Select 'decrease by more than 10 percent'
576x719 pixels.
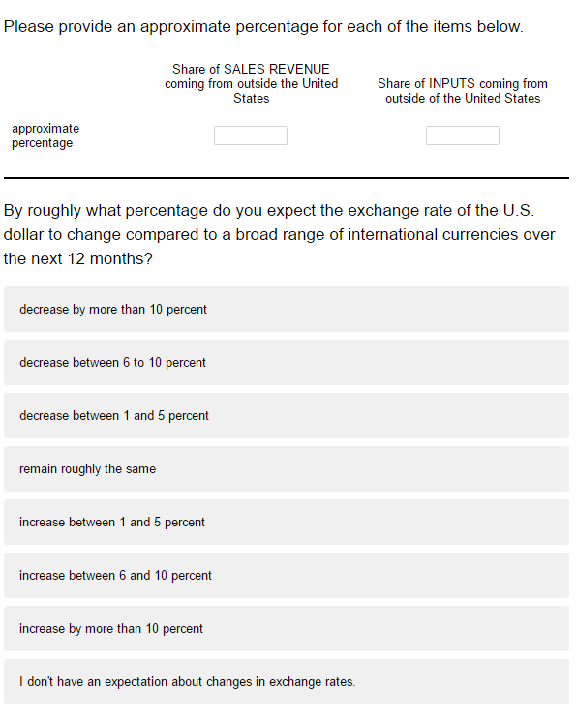[x=287, y=310]
